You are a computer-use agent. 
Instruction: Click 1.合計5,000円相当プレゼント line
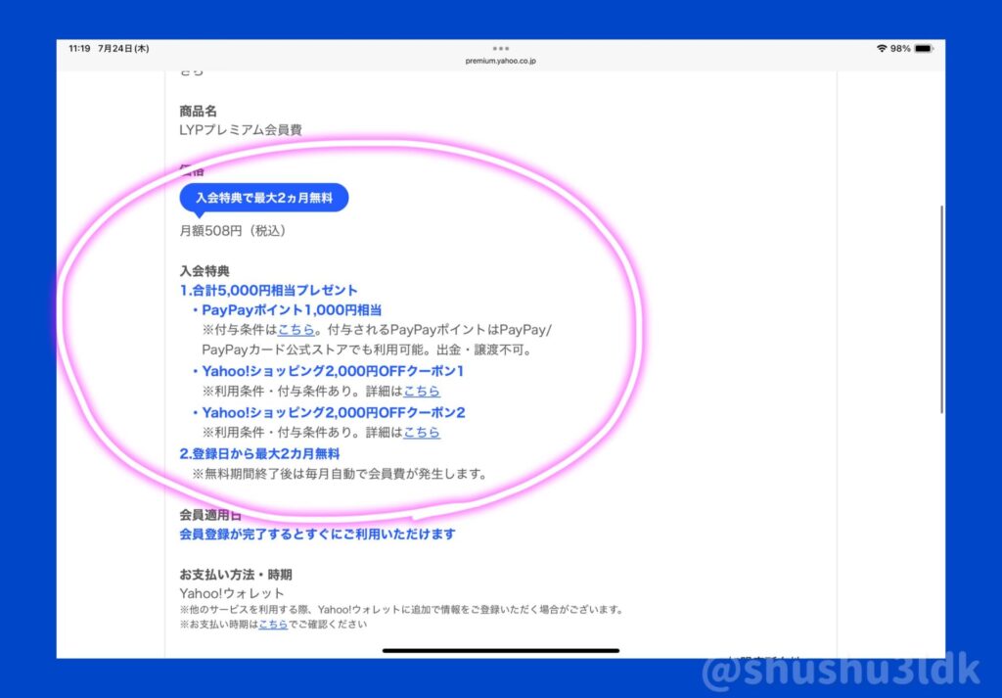tap(268, 291)
